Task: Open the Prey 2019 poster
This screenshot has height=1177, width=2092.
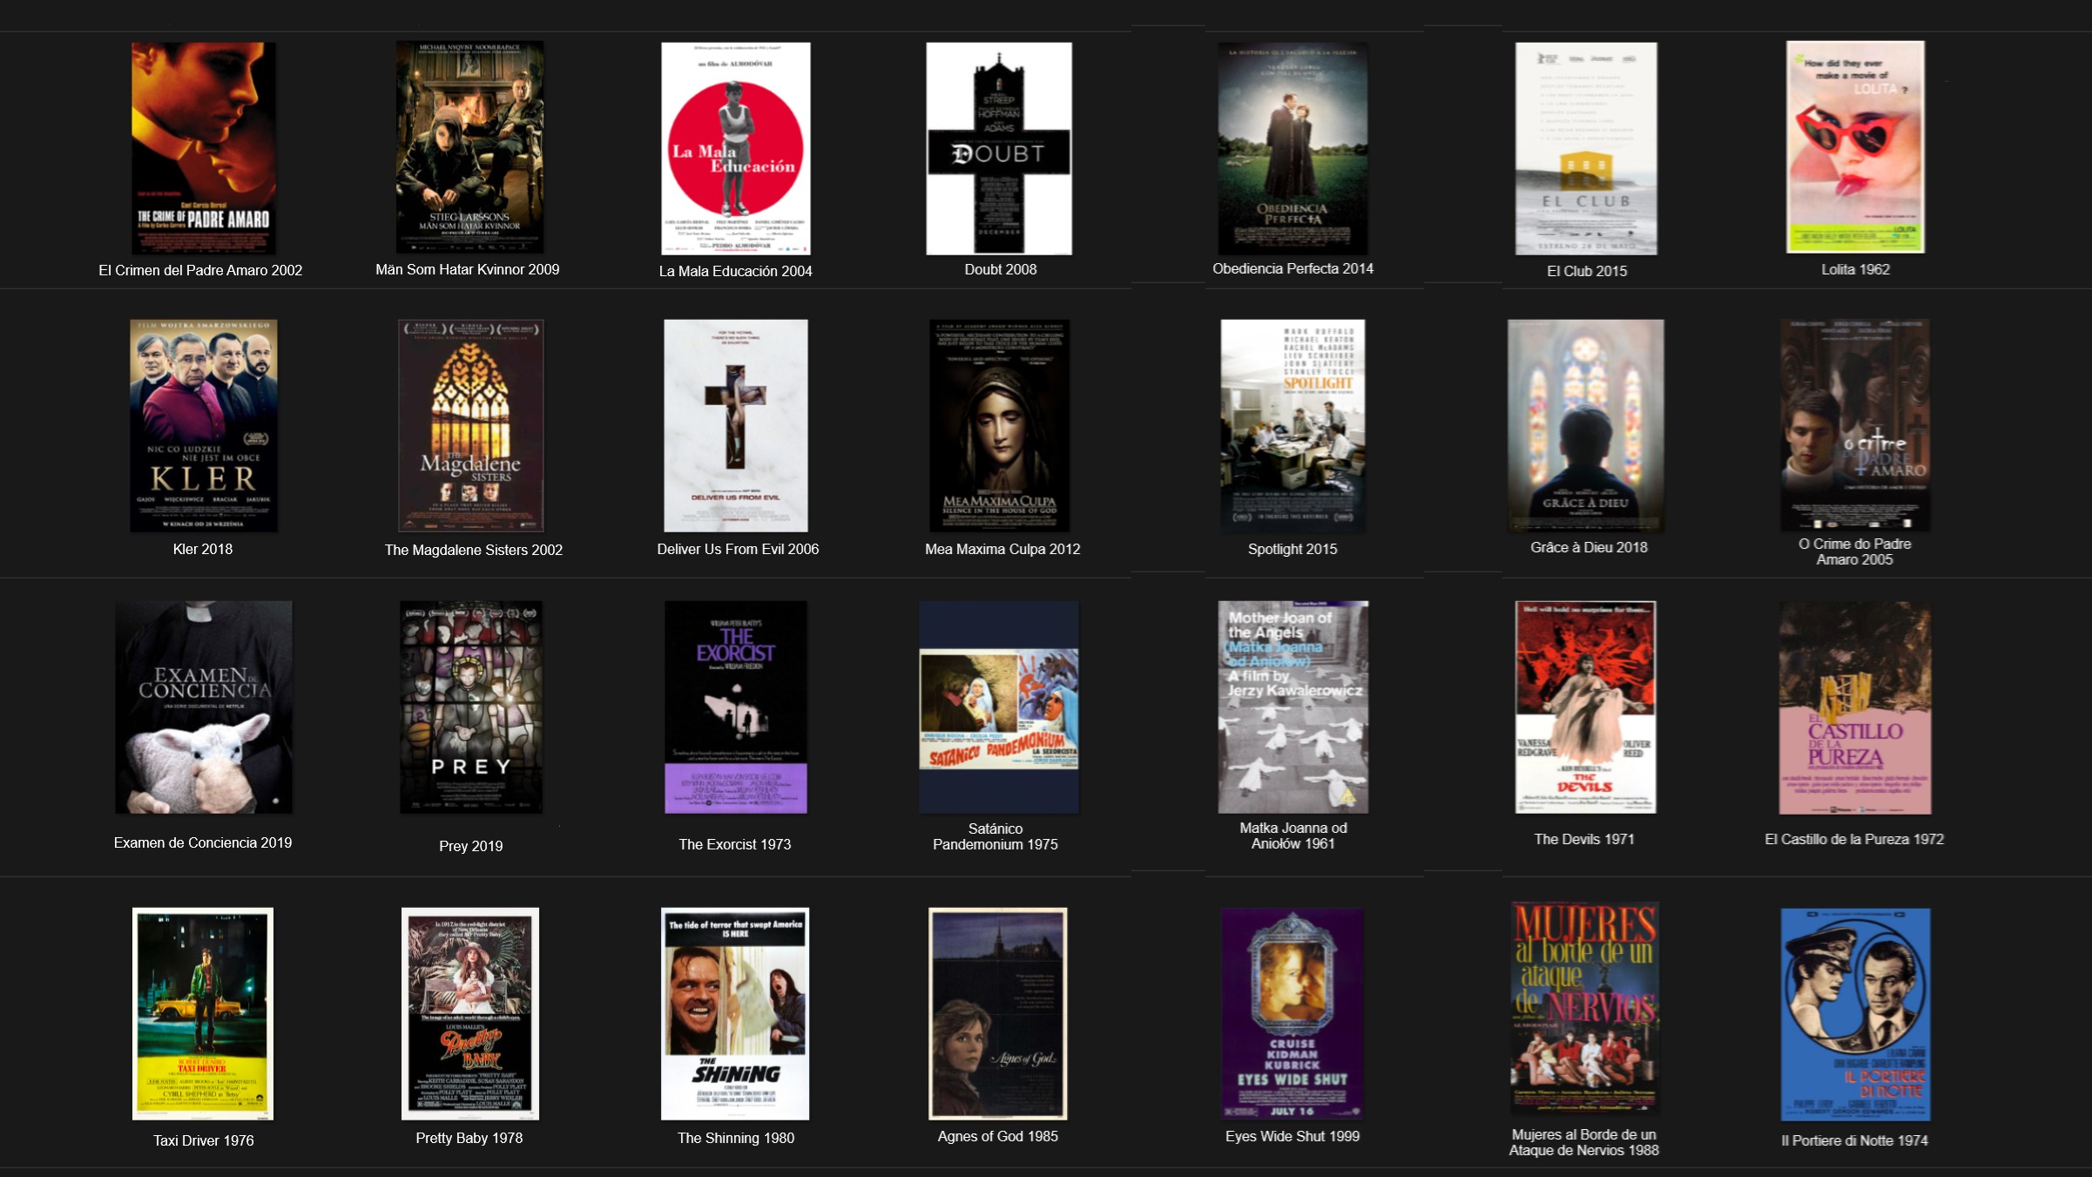Action: pos(471,707)
